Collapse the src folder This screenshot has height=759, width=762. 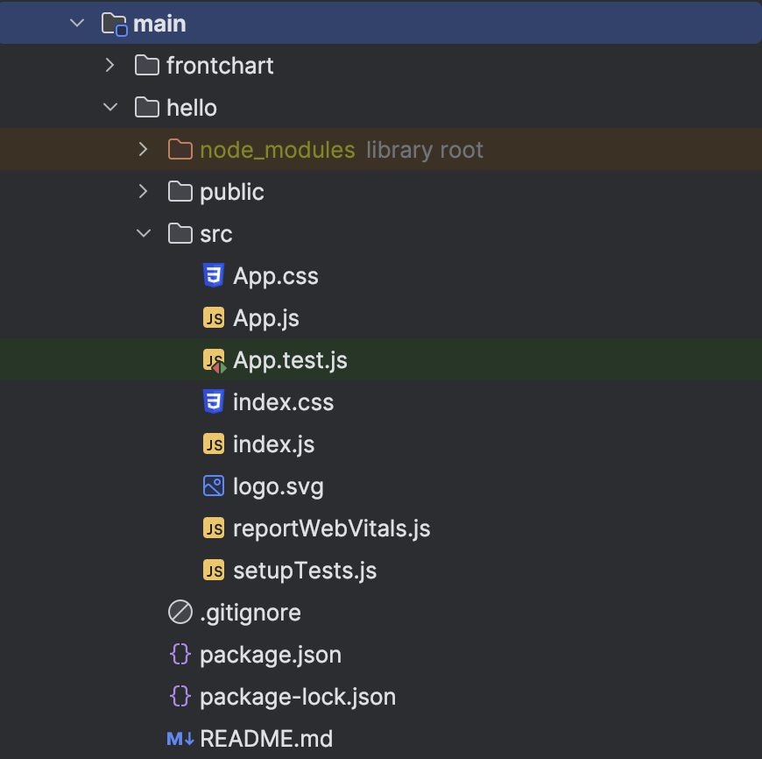[x=144, y=234]
